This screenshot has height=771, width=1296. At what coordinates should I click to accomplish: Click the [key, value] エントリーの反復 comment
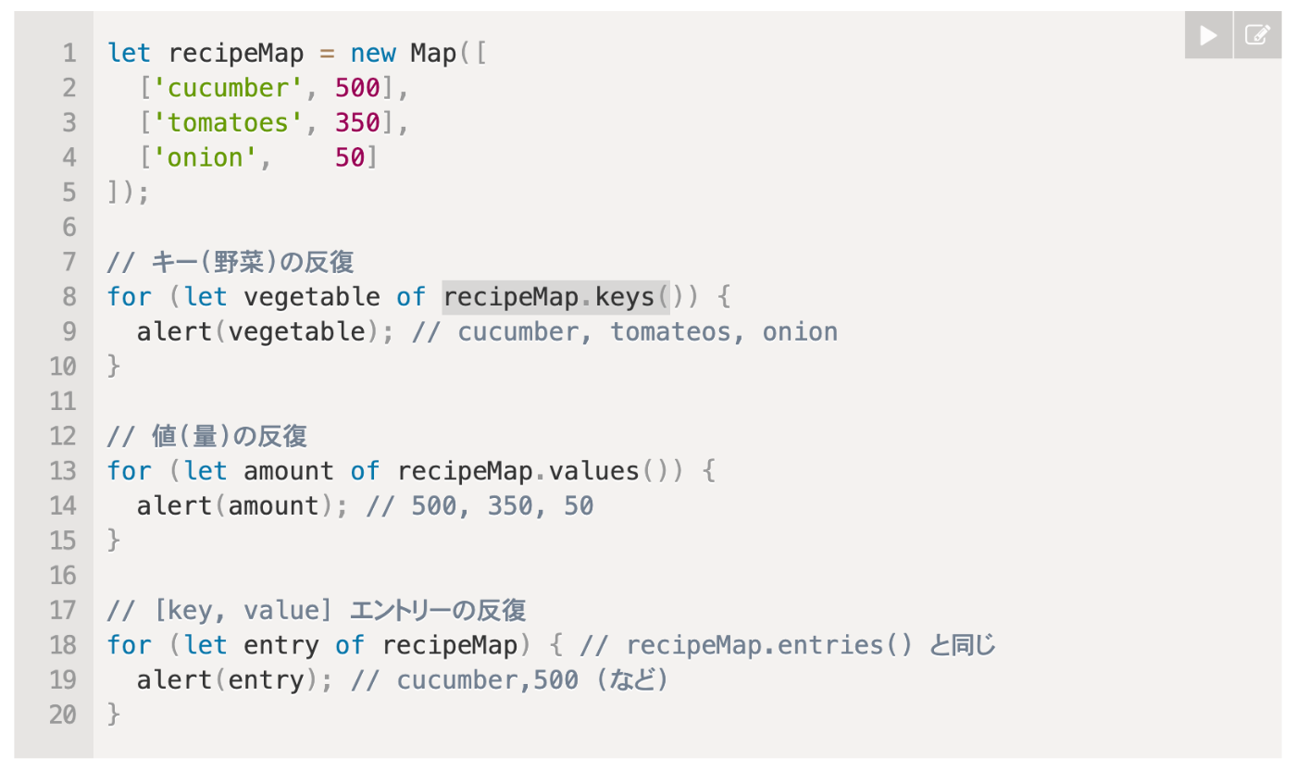[x=318, y=609]
